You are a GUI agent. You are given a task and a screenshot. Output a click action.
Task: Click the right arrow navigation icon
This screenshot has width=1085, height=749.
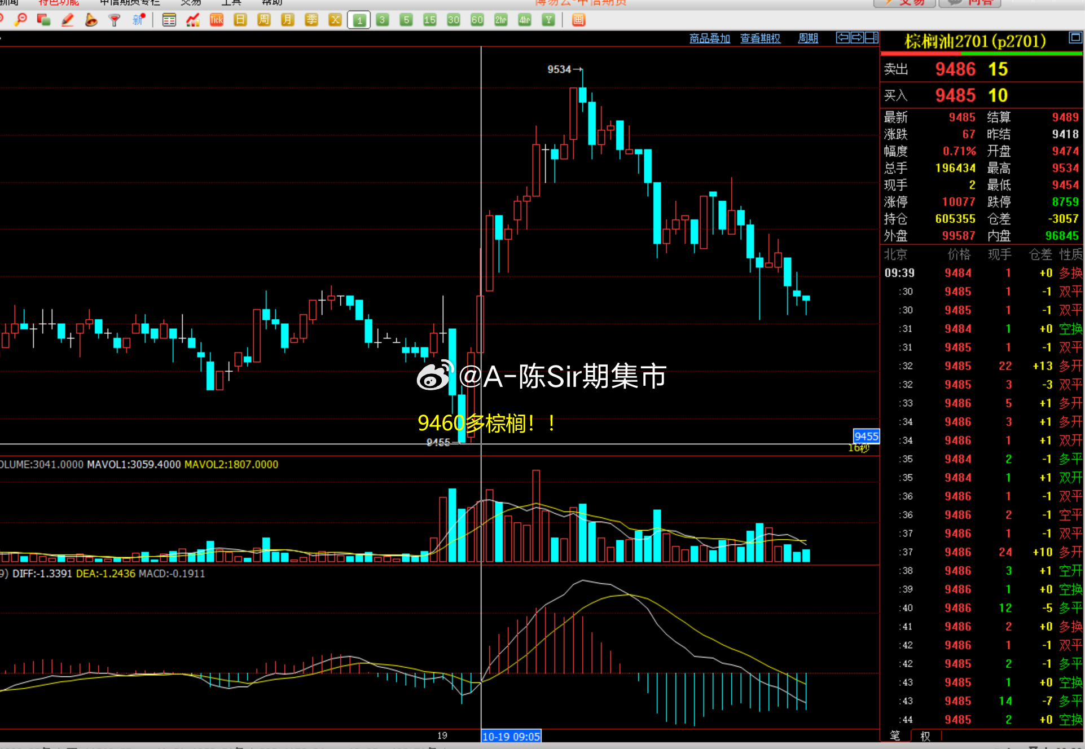click(857, 38)
